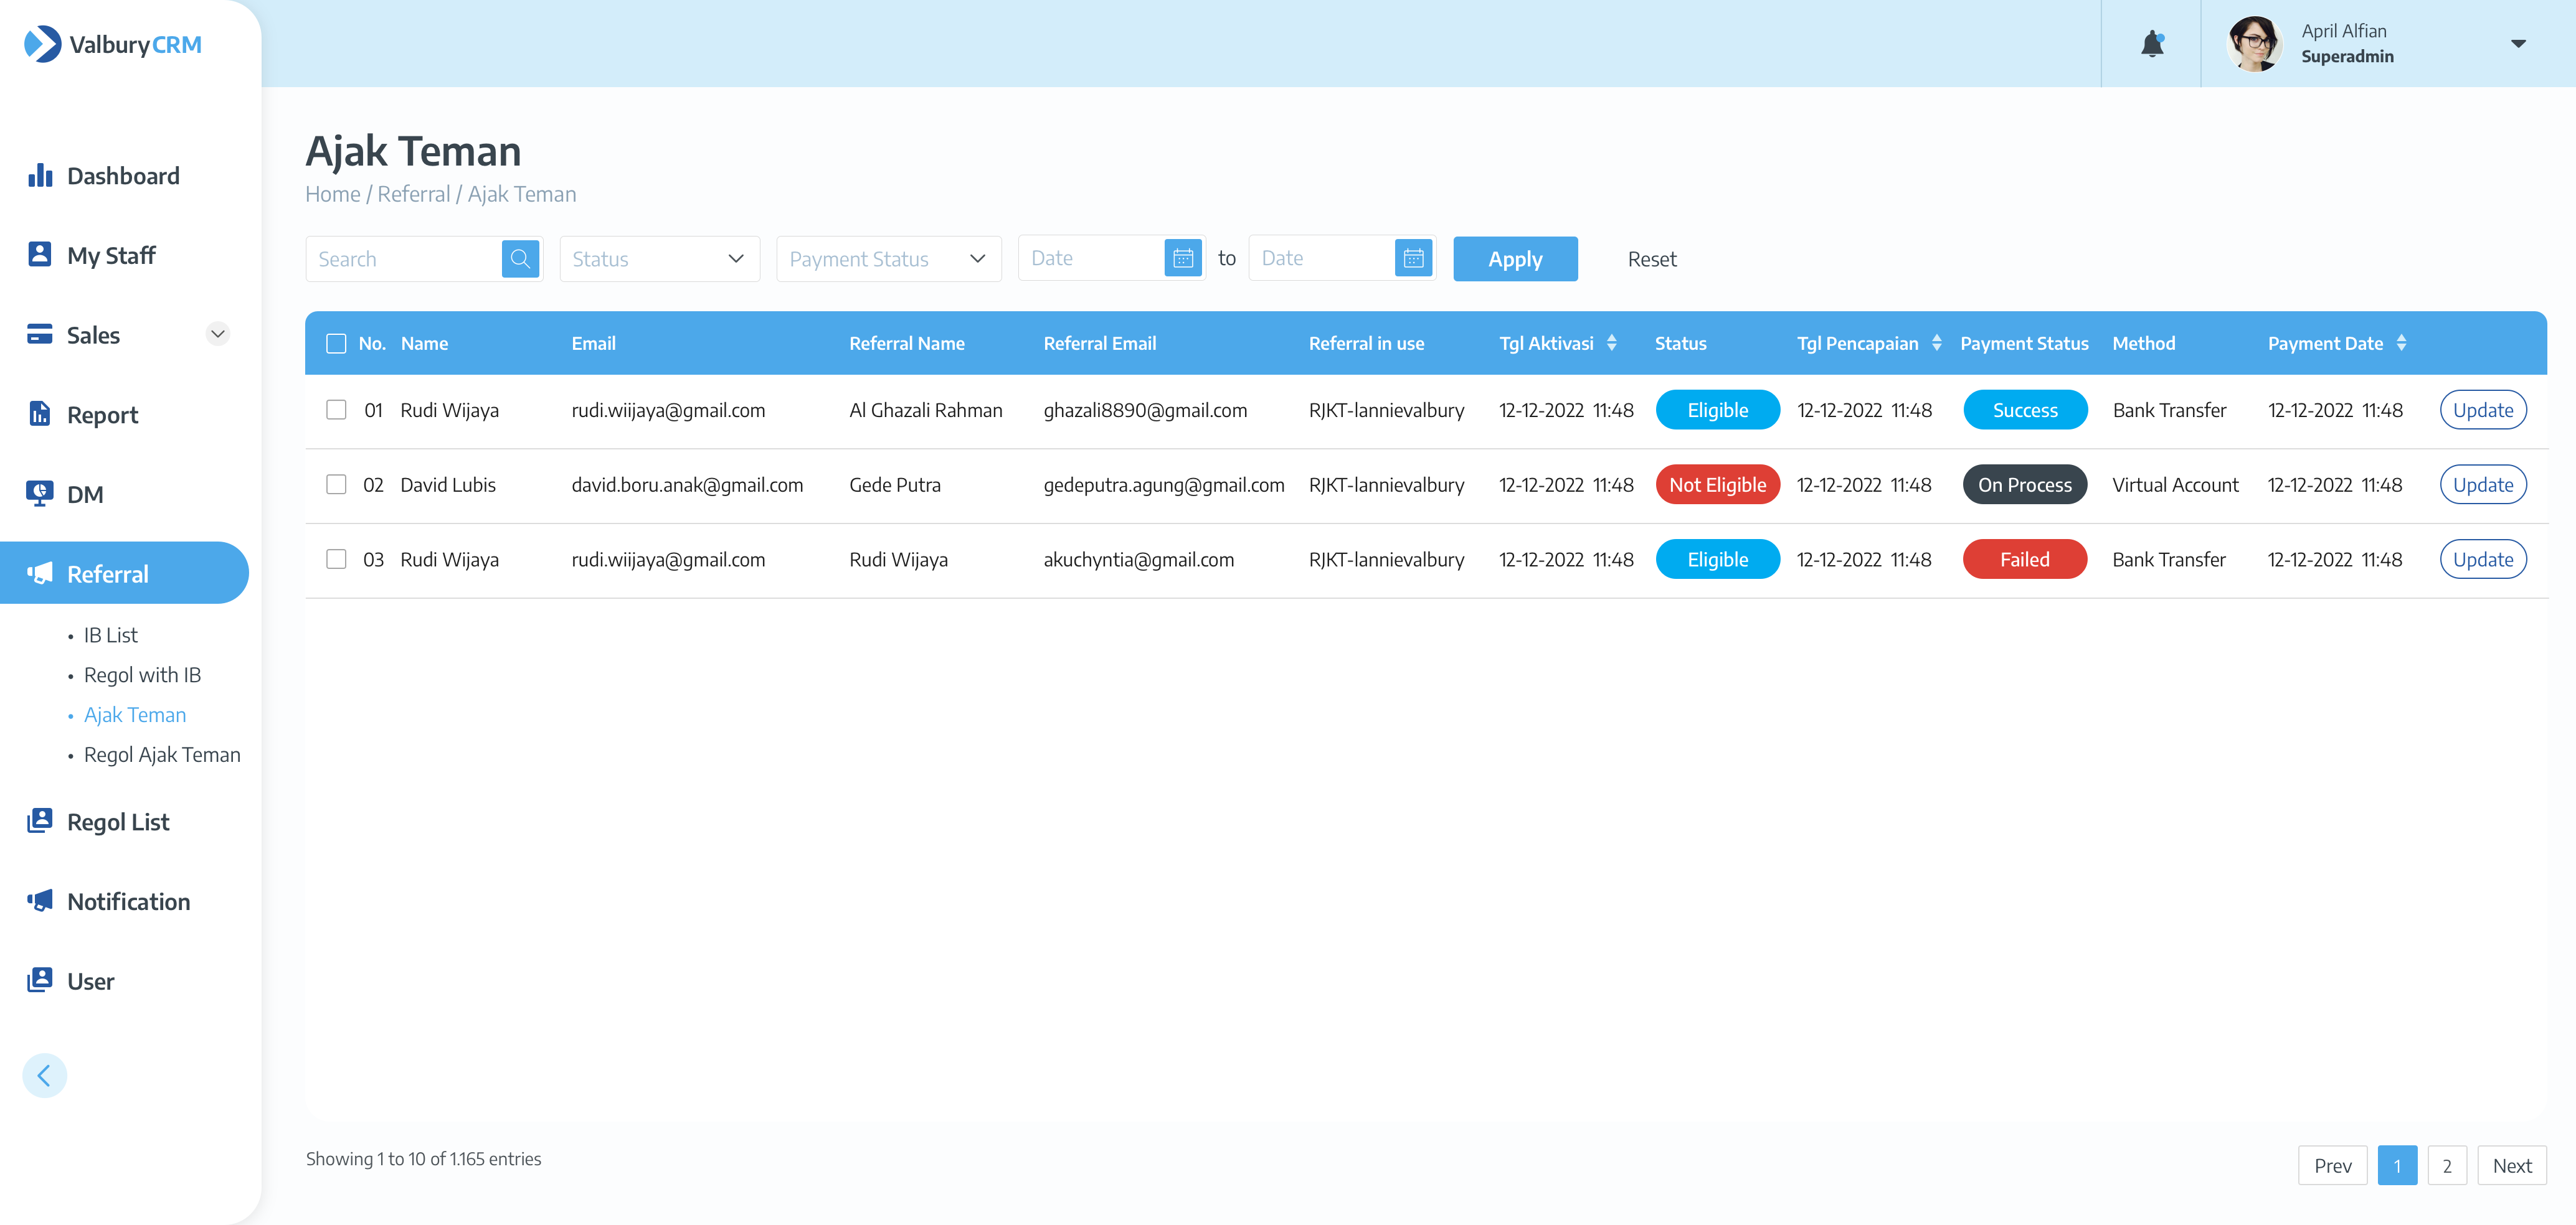Open the Regol with IB submenu item
Screen dimensions: 2576x1225
pyautogui.click(x=142, y=675)
